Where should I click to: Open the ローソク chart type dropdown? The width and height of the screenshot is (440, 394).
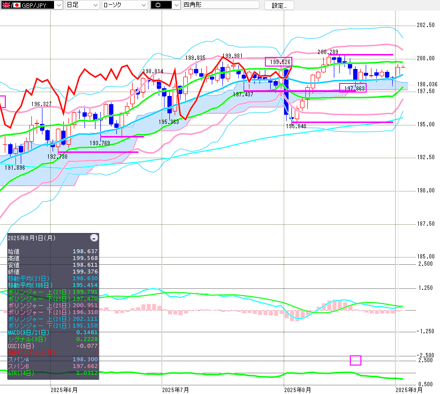click(x=124, y=5)
